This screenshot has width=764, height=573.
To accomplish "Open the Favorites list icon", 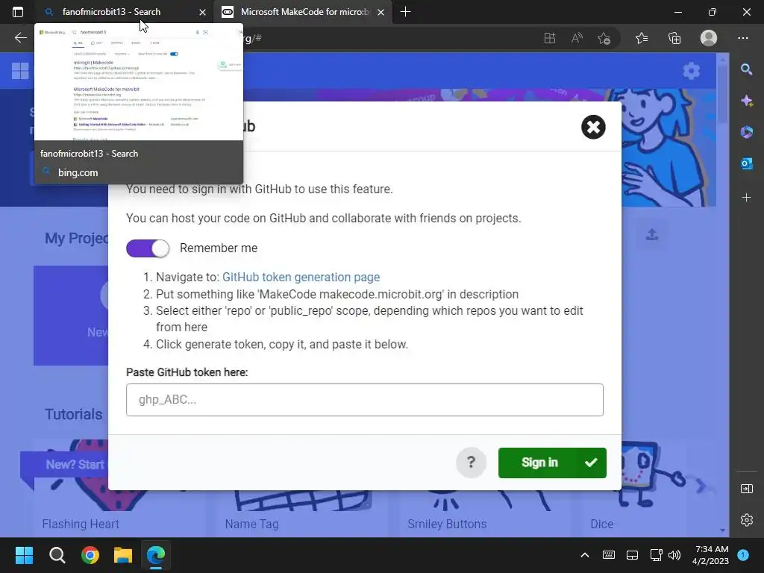I will pos(642,38).
